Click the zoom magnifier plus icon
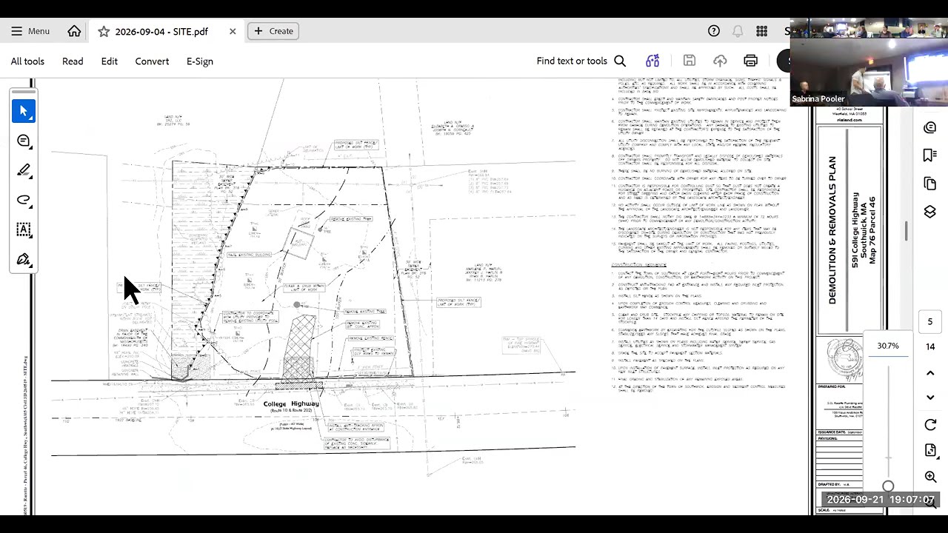Image resolution: width=948 pixels, height=533 pixels. point(930,477)
